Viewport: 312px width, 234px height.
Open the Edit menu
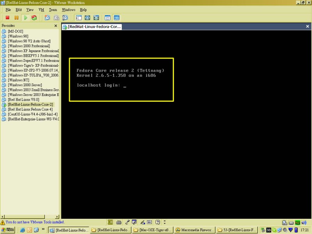[19, 10]
